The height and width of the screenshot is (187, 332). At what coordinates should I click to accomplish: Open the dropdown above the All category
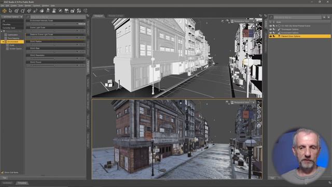pyautogui.click(x=12, y=17)
